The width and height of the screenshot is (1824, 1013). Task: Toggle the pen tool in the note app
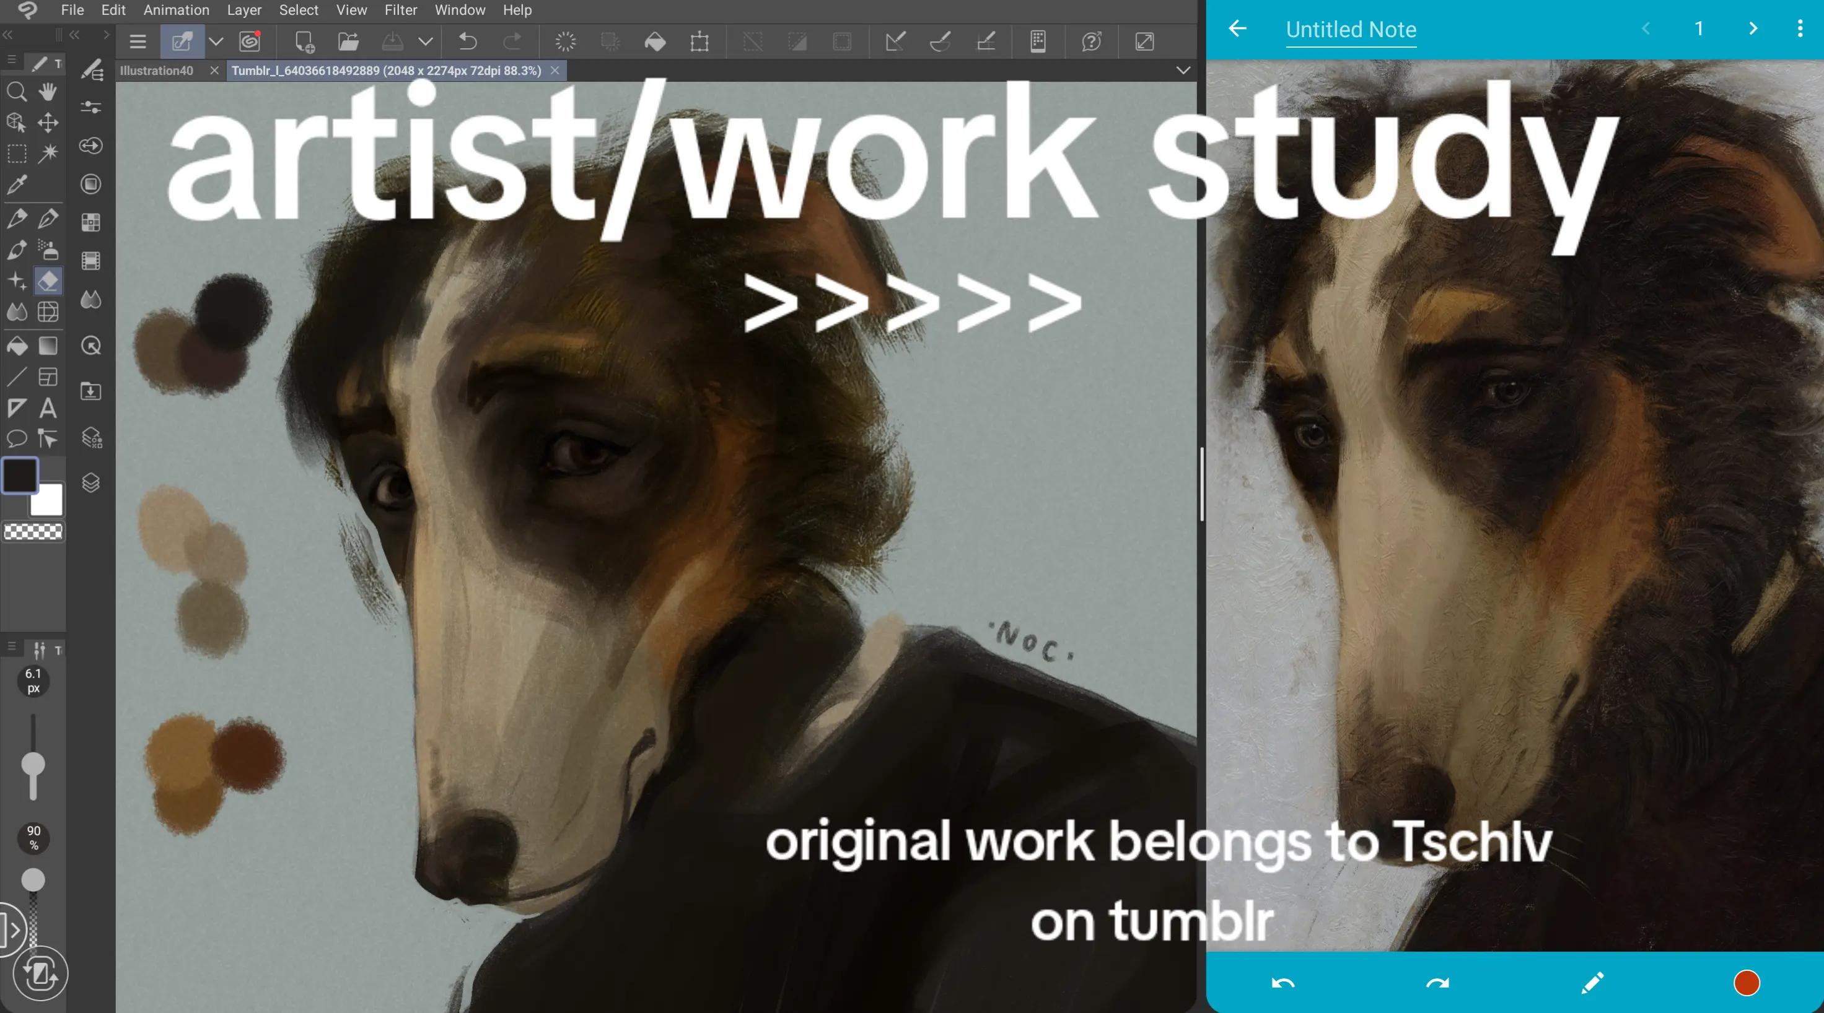tap(1592, 983)
